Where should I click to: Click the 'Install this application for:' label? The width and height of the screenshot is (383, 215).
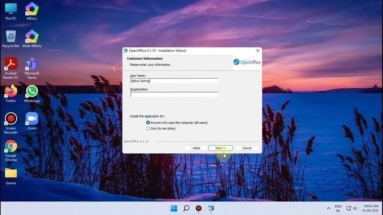147,116
